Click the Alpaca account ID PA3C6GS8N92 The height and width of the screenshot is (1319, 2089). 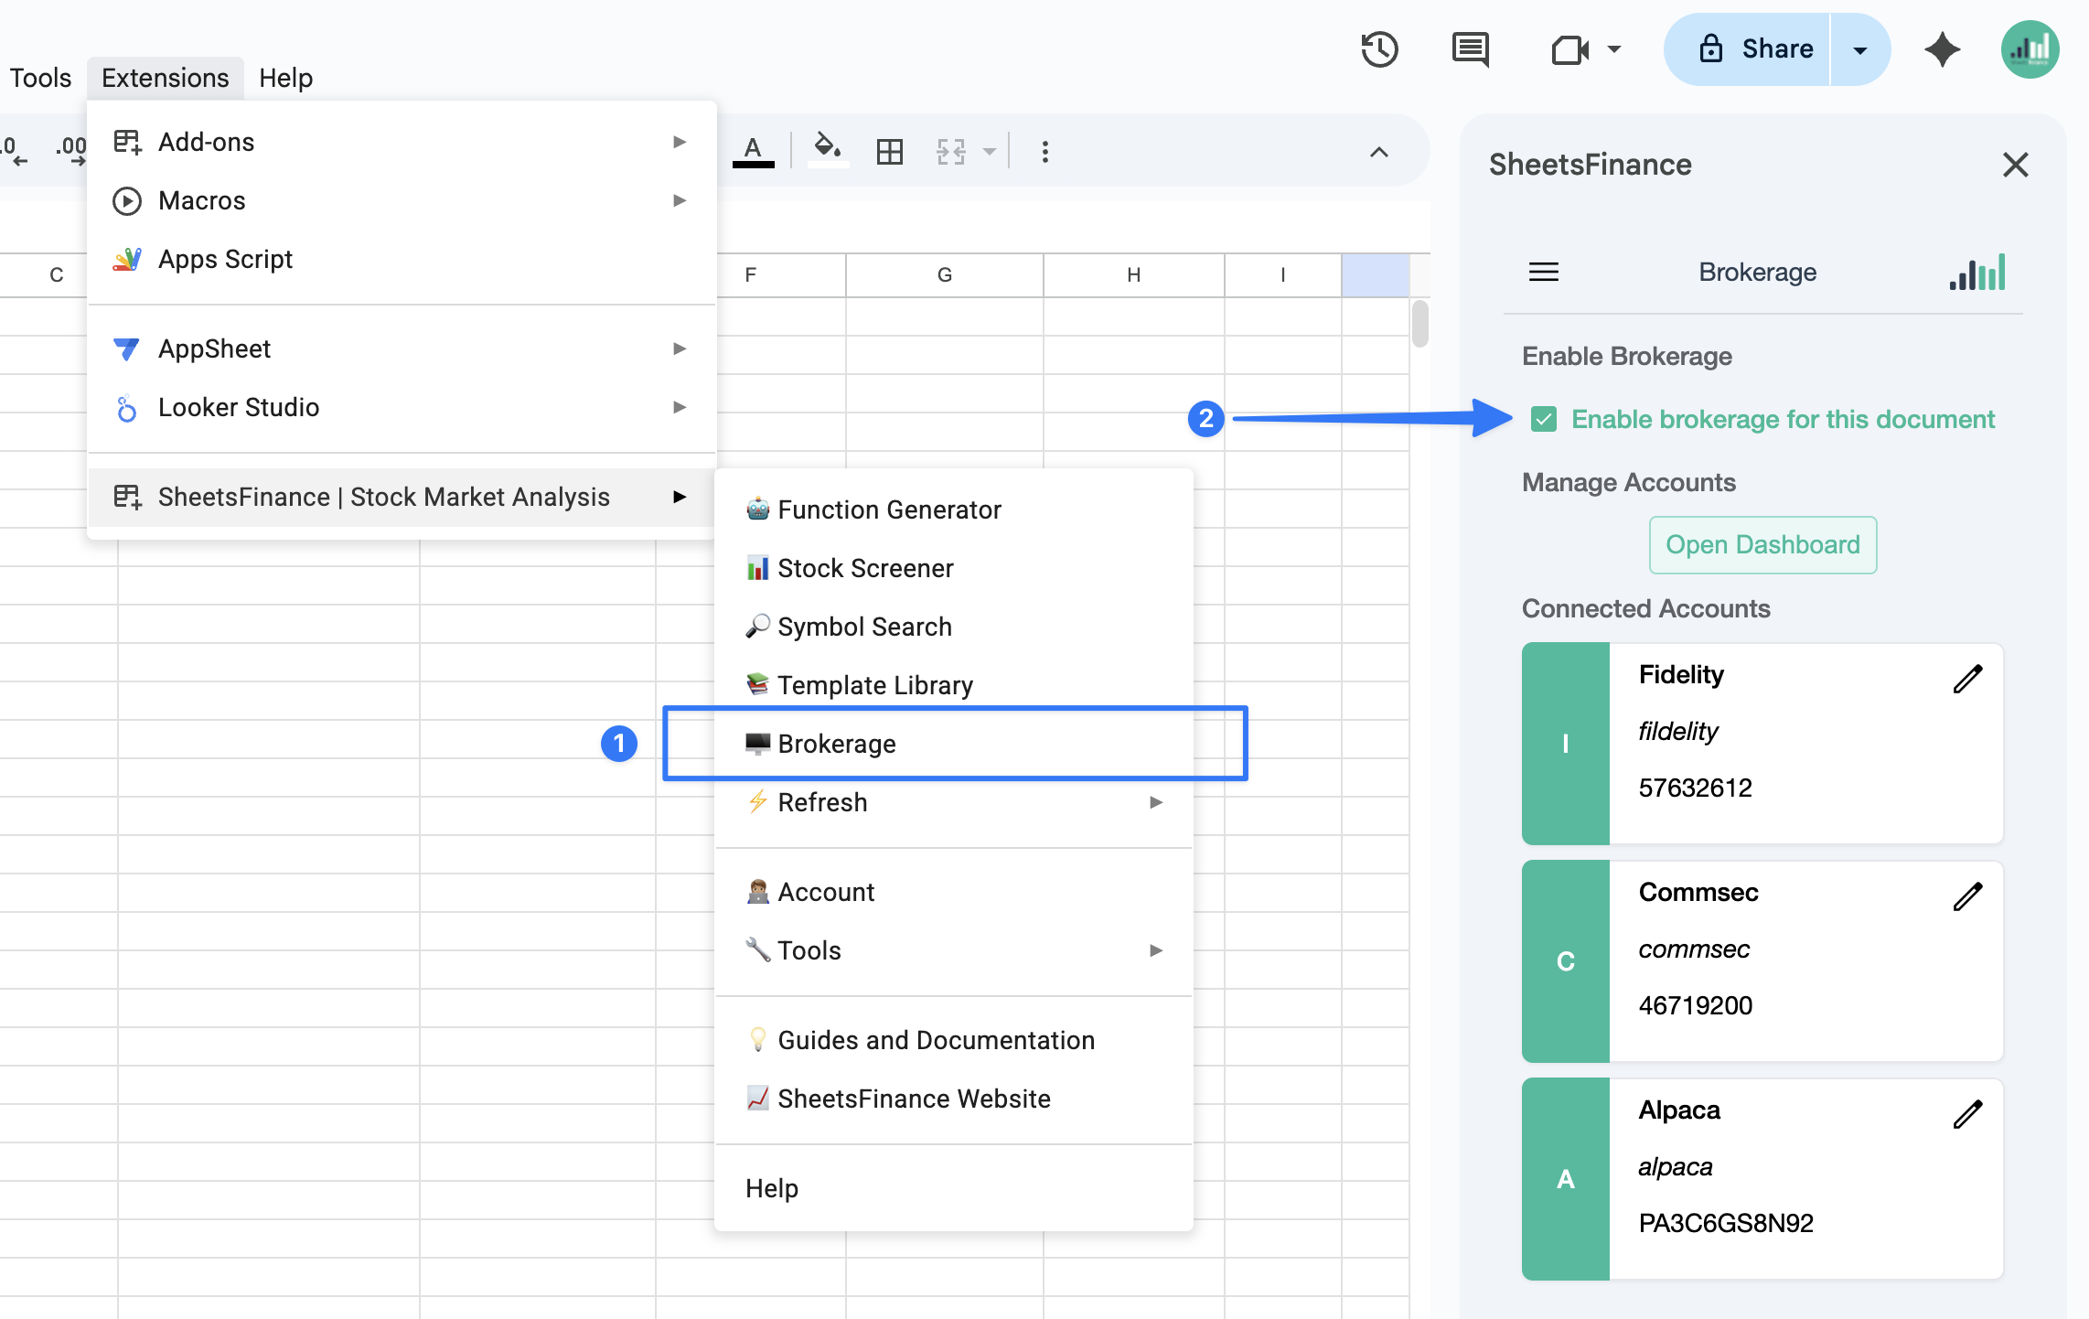[1725, 1223]
